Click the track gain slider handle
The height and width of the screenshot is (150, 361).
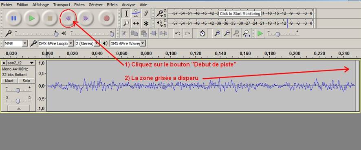(18, 91)
